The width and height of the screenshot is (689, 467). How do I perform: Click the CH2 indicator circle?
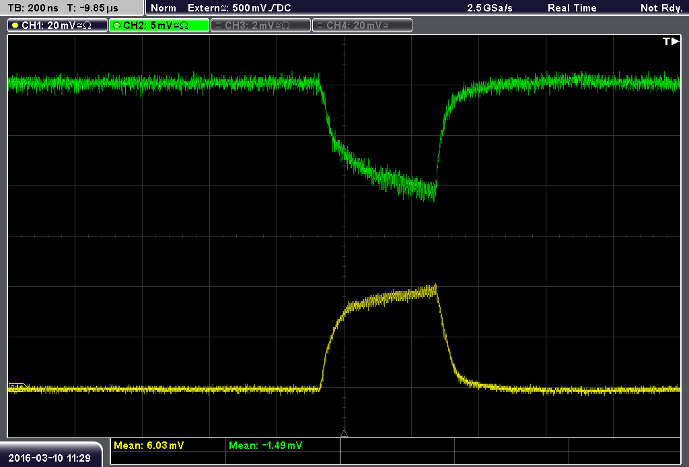pos(117,26)
